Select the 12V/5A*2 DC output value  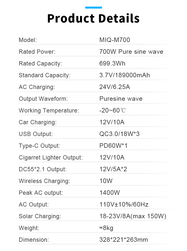click(x=113, y=169)
